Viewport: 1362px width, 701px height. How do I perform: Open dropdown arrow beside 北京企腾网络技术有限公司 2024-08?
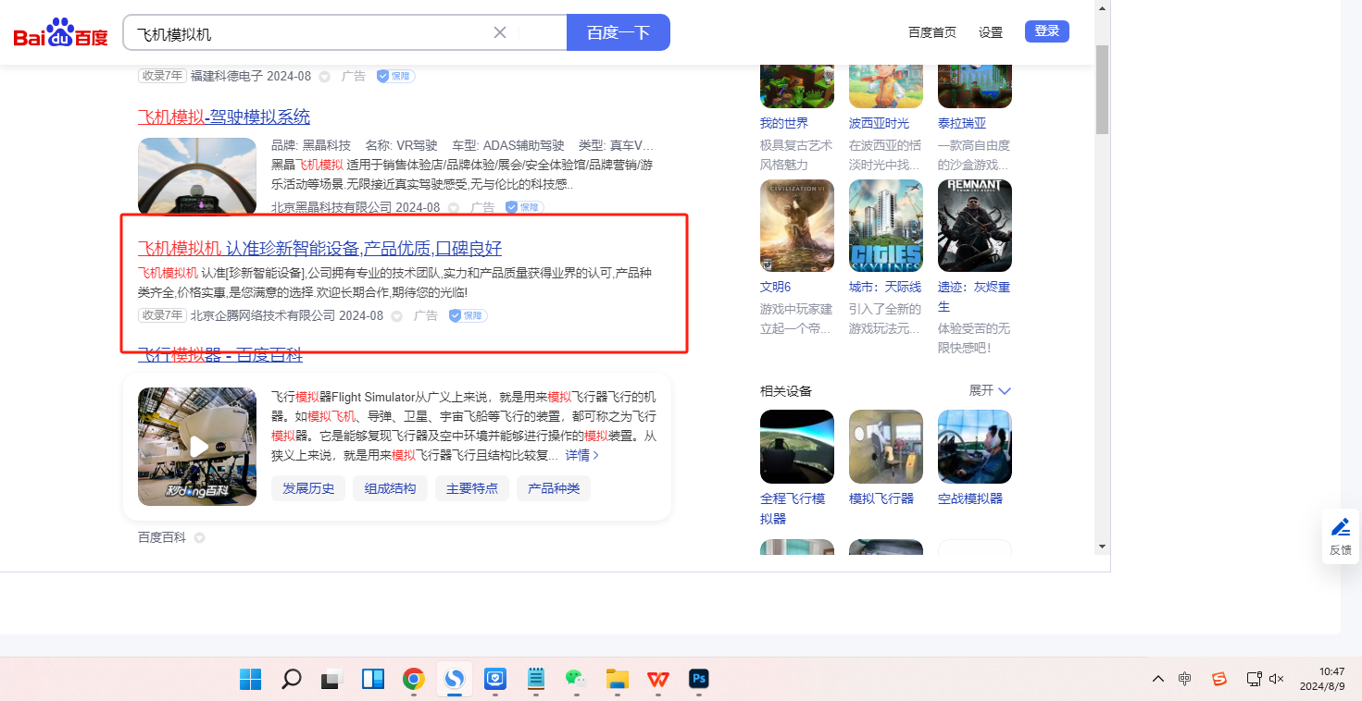396,316
